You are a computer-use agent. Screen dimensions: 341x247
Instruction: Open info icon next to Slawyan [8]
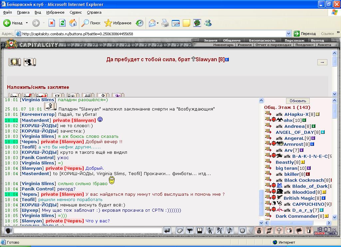pos(227,59)
